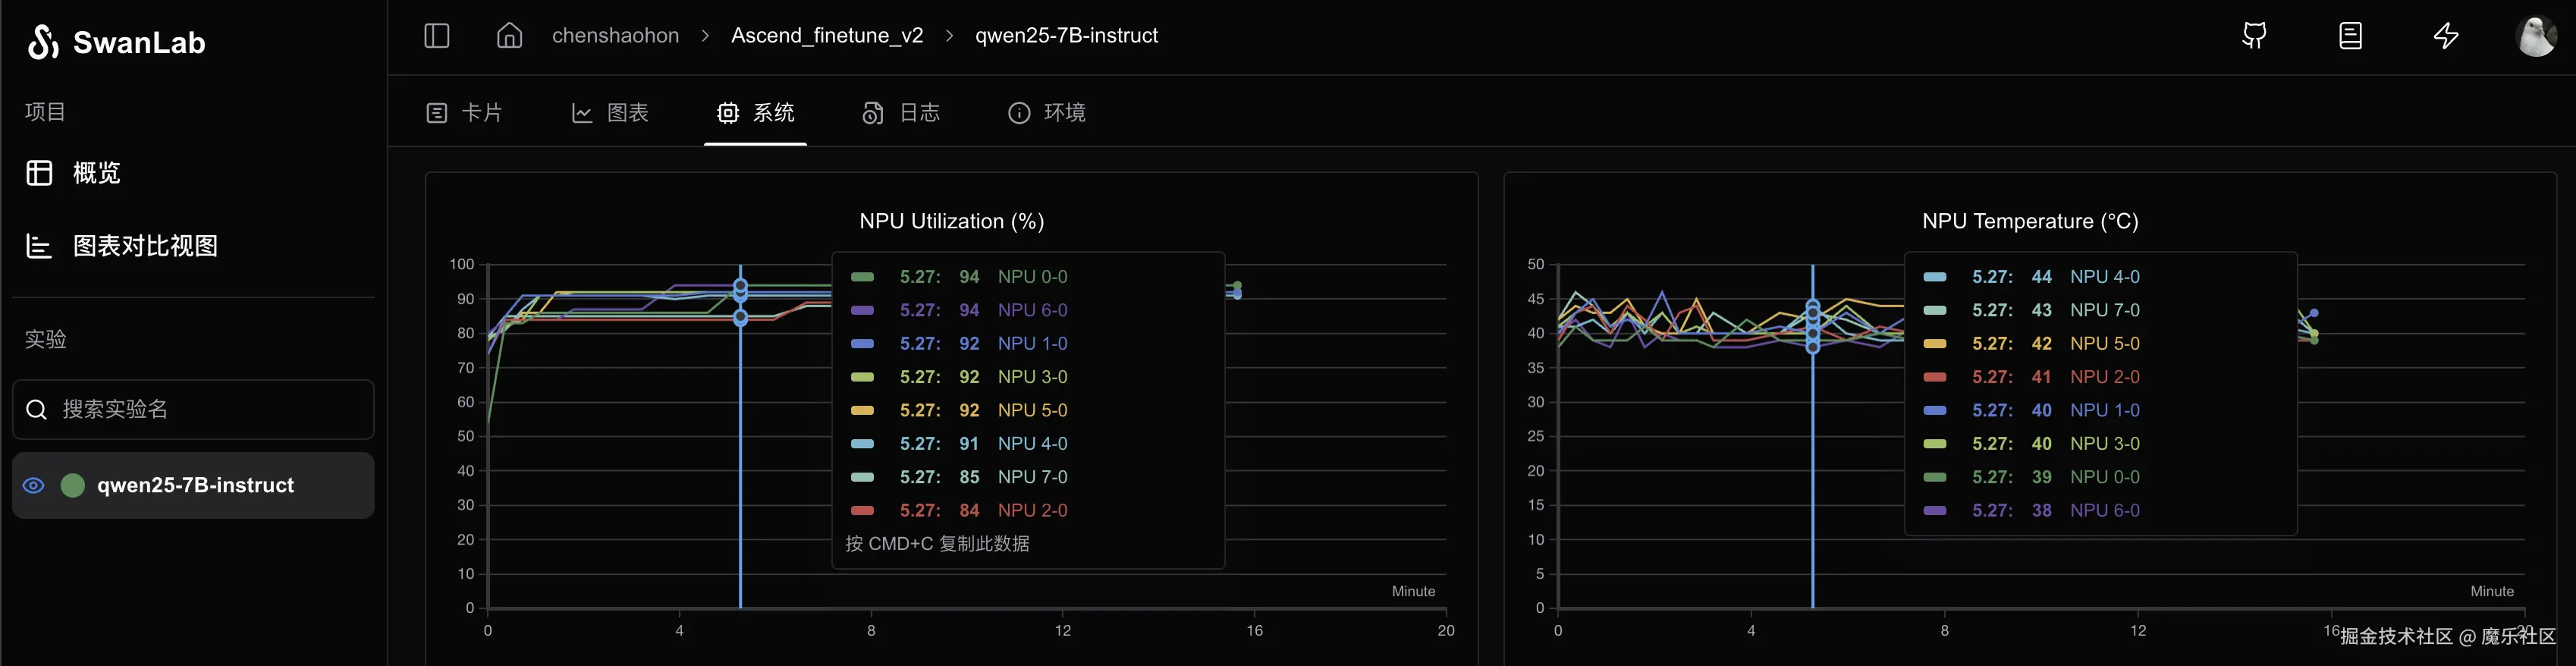Click the NPU 0-0 green swatch in utilization tooltip
This screenshot has width=2576, height=666.
(862, 277)
